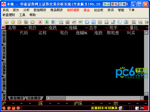This screenshot has width=150, height=112.
Task: Open the 股指期货 menu
Action: [x=40, y=10]
